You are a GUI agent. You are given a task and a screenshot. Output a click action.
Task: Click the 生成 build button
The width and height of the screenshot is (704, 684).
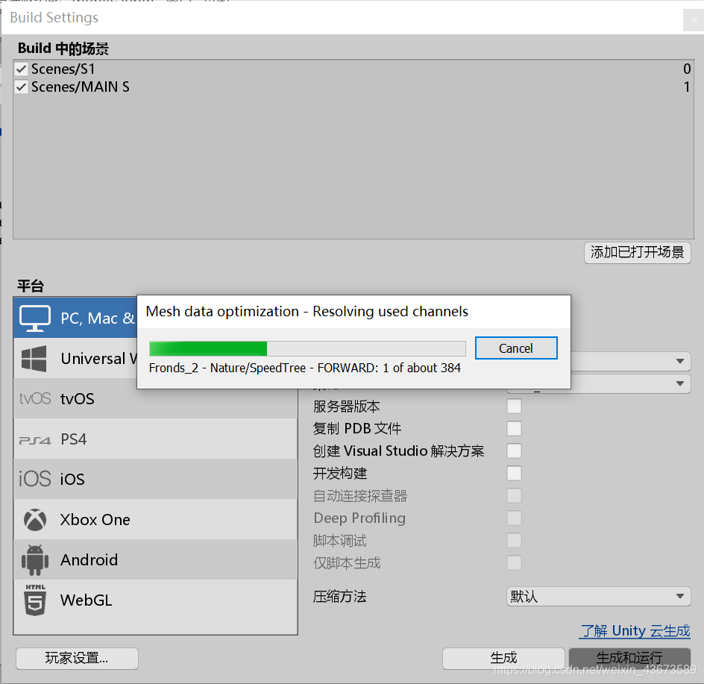pyautogui.click(x=503, y=658)
